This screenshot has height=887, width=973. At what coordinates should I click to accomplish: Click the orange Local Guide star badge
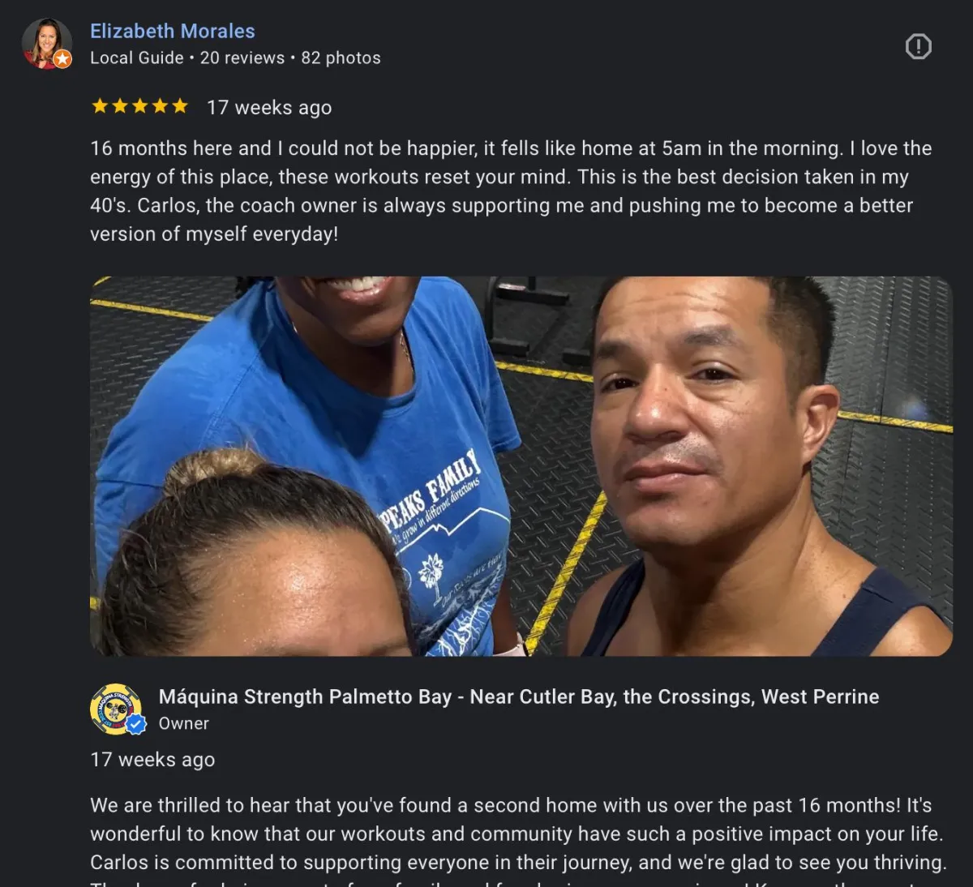pyautogui.click(x=62, y=59)
